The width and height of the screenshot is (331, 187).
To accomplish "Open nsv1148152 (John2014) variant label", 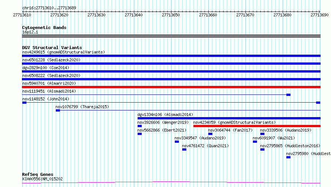I will tap(46, 99).
